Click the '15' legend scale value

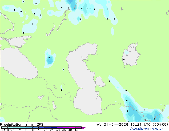[39, 130]
